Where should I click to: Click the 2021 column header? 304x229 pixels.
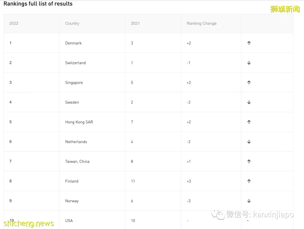coord(135,23)
